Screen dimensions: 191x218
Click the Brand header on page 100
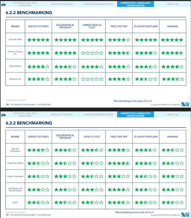click(x=15, y=26)
